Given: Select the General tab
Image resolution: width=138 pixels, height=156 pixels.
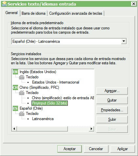Looking at the screenshot, I should [11, 13].
